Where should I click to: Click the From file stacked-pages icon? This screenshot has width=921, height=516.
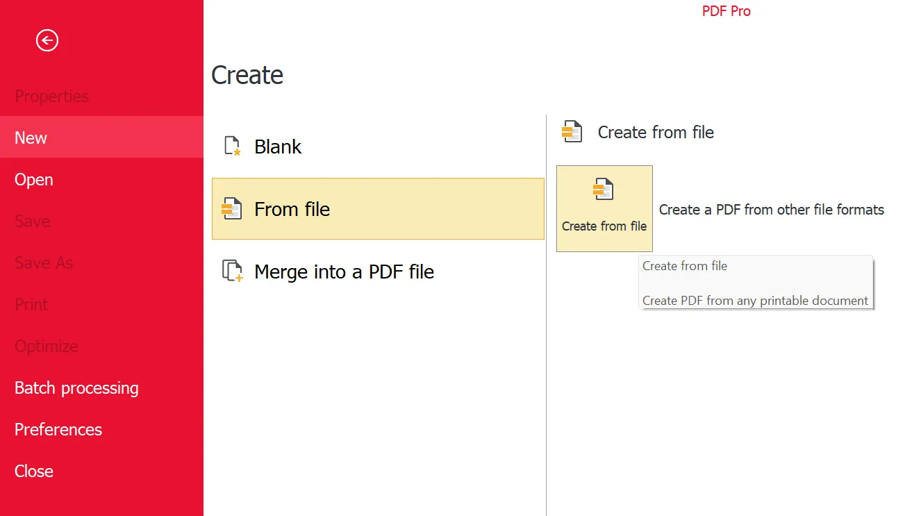click(x=231, y=209)
